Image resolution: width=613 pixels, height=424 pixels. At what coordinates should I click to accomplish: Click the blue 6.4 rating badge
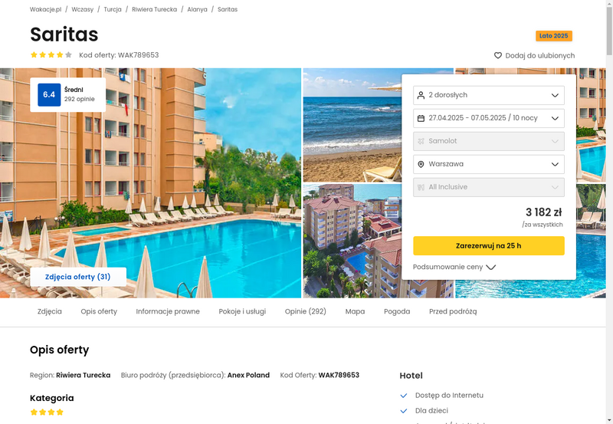point(49,94)
